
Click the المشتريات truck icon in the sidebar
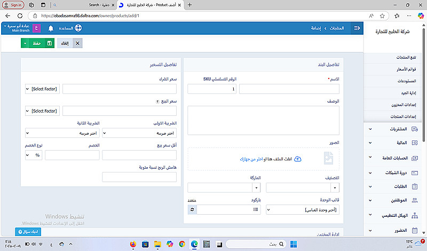coord(415,129)
